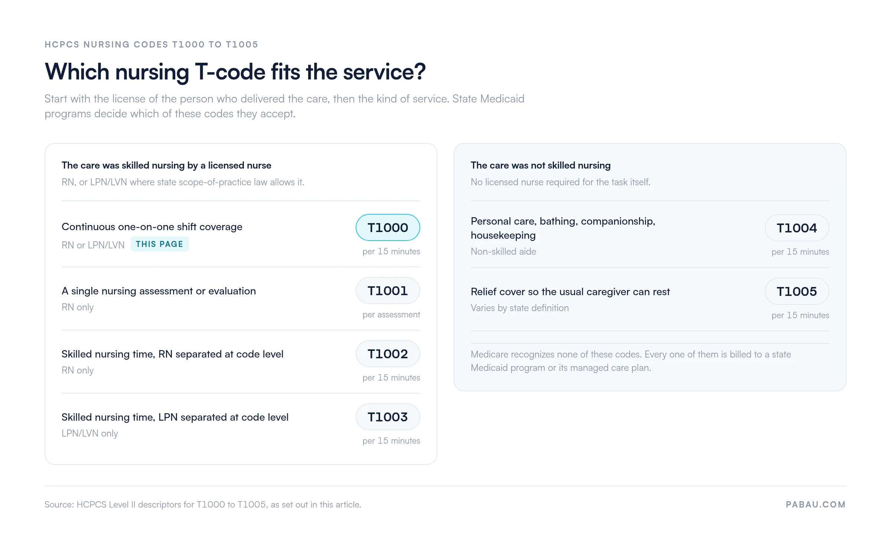Screen dimensions: 891x548
Task: Select the T1003 code pill
Action: pyautogui.click(x=388, y=417)
